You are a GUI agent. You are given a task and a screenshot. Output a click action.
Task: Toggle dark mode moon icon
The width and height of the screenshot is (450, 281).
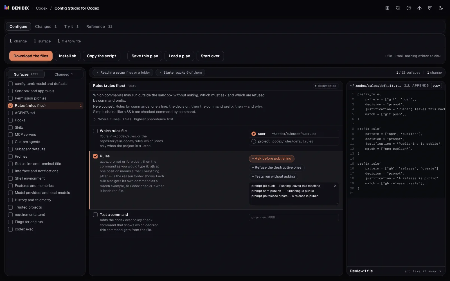coord(441,8)
